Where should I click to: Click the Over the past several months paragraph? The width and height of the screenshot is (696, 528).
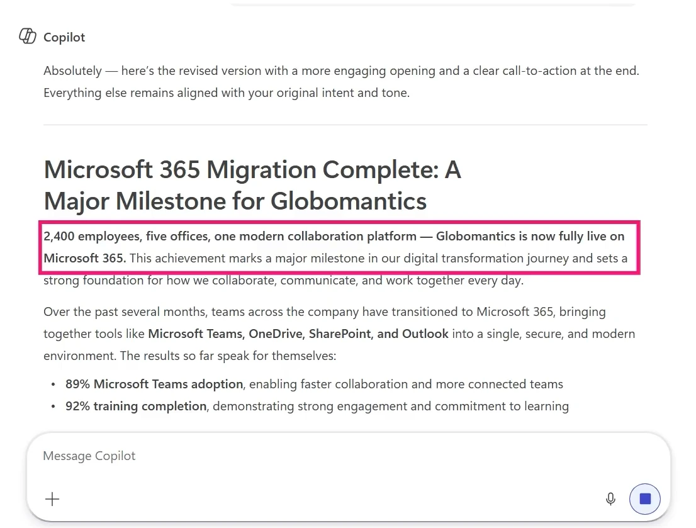(x=339, y=334)
